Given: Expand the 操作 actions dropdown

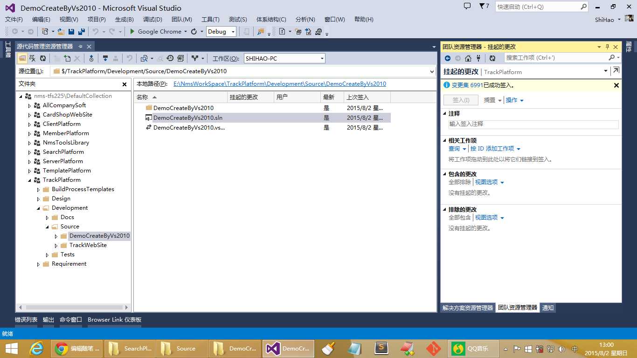Looking at the screenshot, I should 515,100.
